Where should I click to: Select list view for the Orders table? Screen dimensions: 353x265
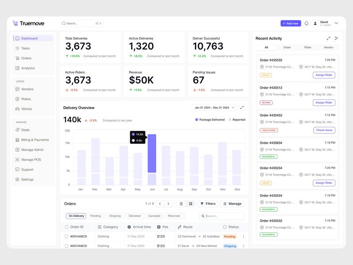point(182,204)
